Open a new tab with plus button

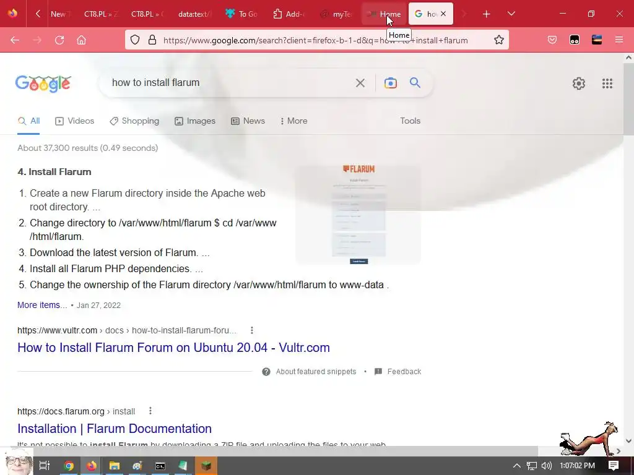coord(487,14)
